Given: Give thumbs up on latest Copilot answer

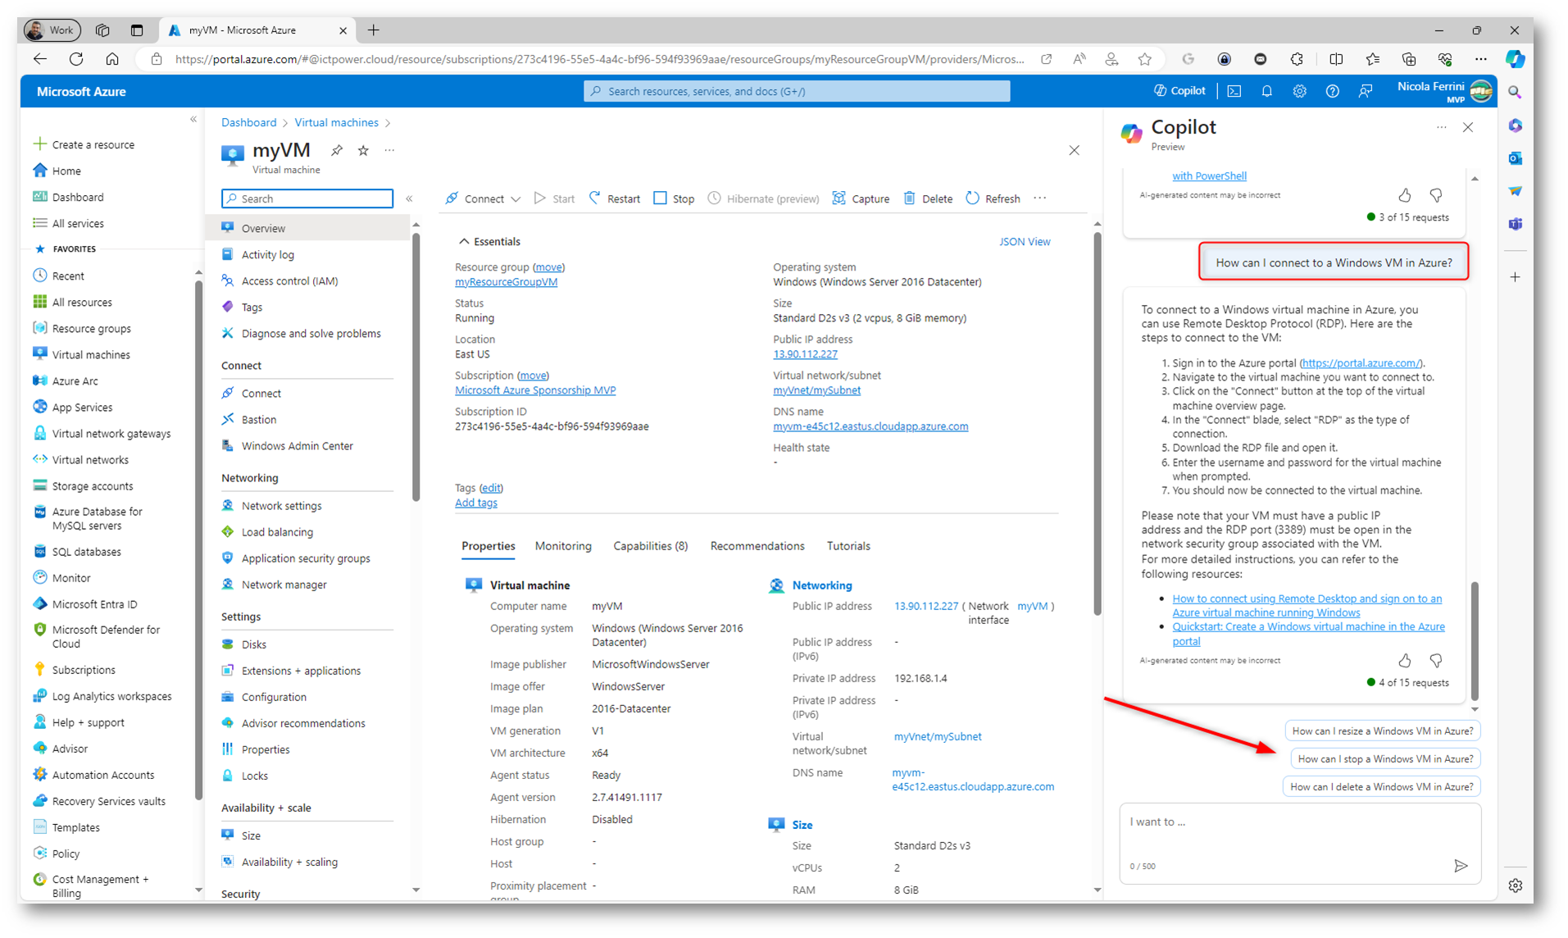Looking at the screenshot, I should click(x=1404, y=660).
